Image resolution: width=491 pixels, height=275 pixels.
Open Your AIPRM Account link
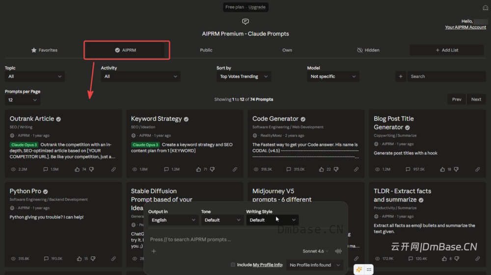(465, 27)
